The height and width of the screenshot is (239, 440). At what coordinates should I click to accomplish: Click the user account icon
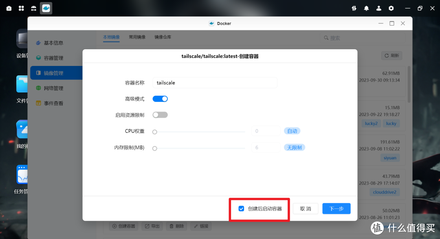pyautogui.click(x=378, y=8)
